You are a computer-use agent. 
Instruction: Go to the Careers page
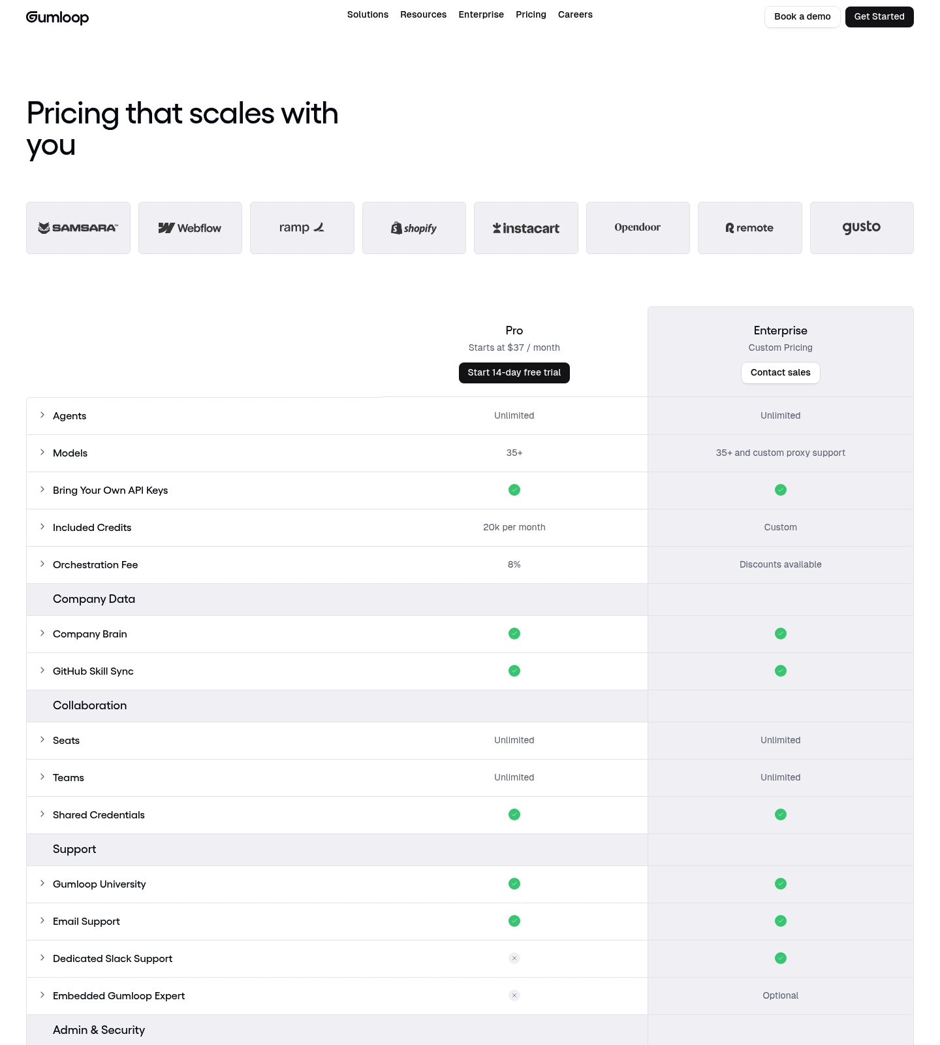(575, 14)
